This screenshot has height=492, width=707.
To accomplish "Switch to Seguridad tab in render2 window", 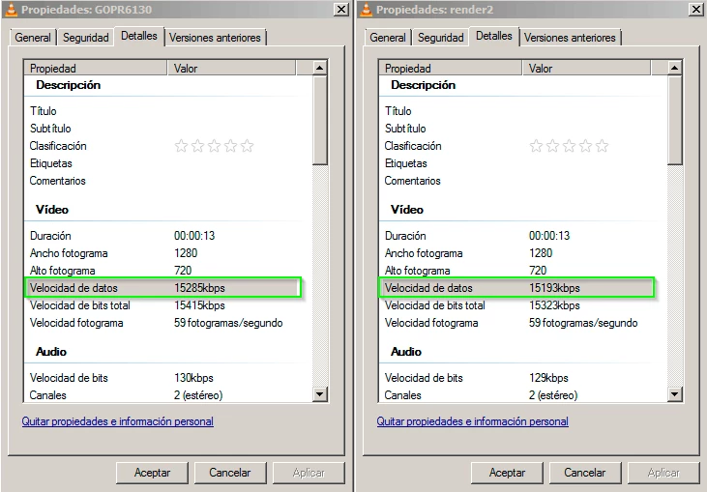I will click(x=441, y=38).
